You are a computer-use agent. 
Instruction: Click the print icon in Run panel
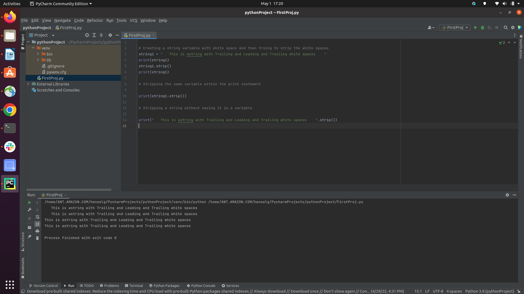pyautogui.click(x=37, y=231)
